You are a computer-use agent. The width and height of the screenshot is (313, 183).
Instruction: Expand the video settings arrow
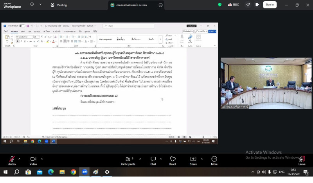point(41,159)
